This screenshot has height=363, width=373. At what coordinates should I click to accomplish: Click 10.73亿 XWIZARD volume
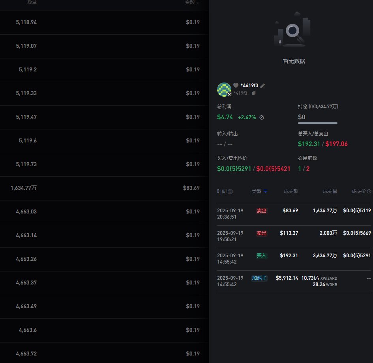(x=319, y=278)
